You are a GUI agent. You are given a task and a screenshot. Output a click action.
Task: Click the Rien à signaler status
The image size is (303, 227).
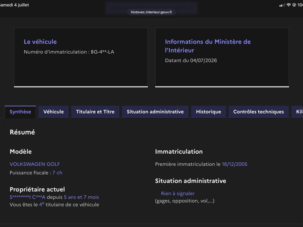(x=178, y=193)
